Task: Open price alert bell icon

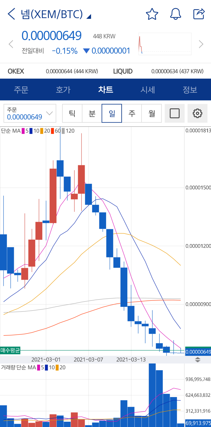Action: point(175,14)
